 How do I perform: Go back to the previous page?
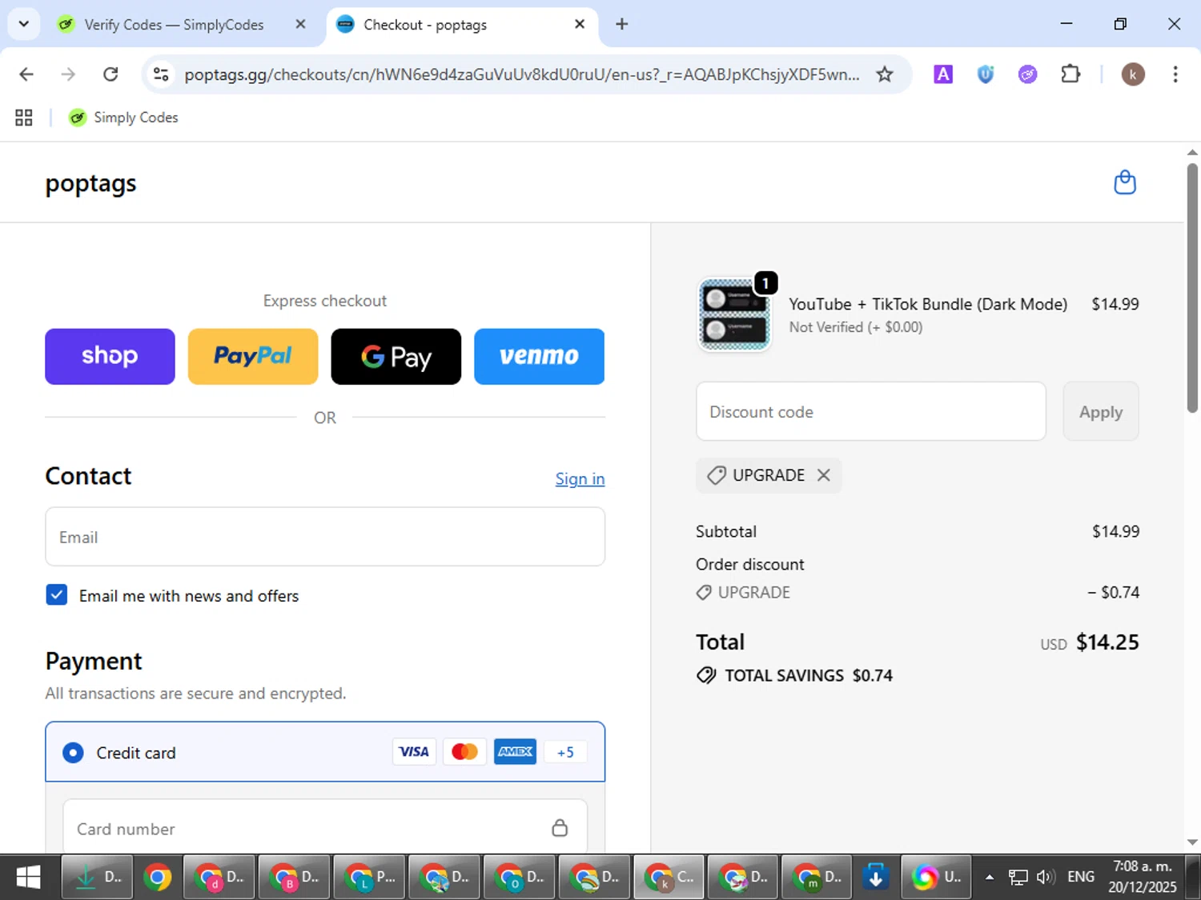click(x=26, y=74)
